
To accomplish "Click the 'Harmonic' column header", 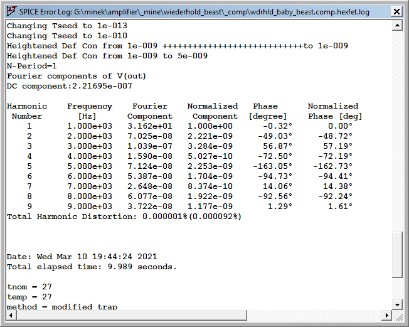I will (x=27, y=106).
